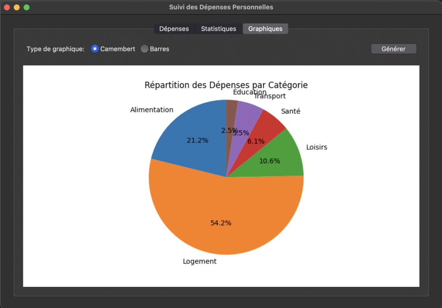
Task: Open the Statistiques tab
Action: [x=218, y=29]
